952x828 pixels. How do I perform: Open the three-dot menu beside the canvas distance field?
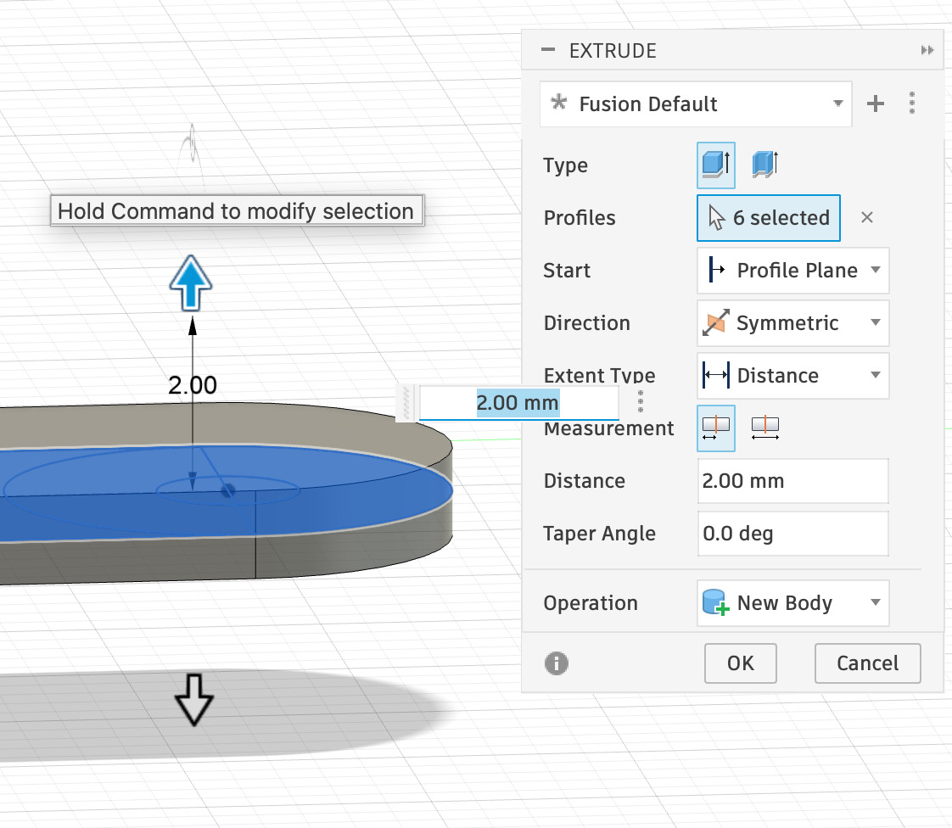641,400
